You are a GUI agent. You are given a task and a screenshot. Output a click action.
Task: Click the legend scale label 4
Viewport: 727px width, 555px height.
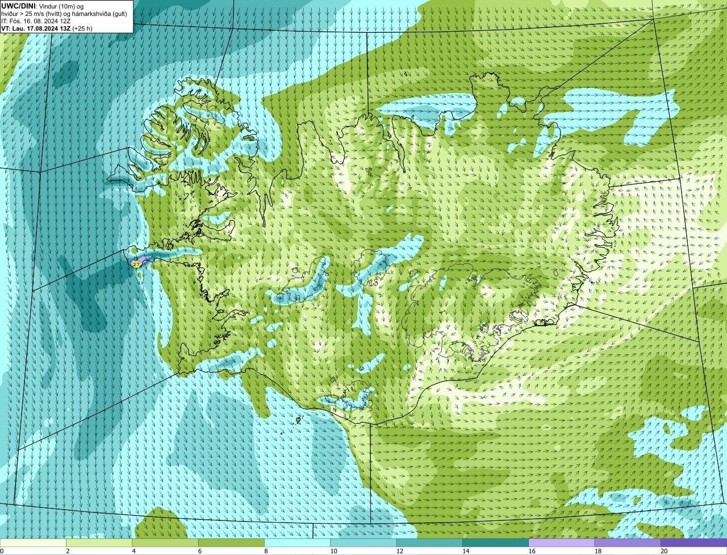[133, 551]
